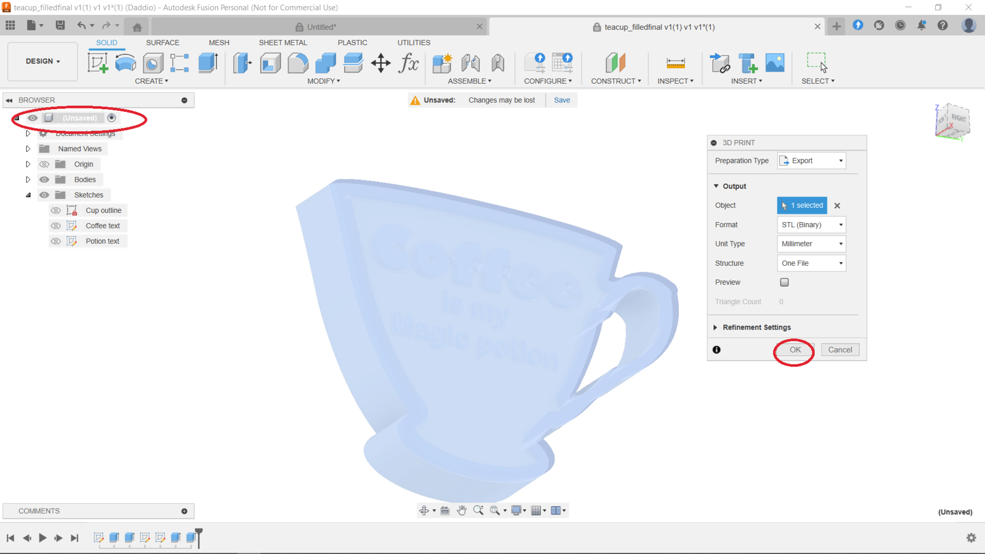This screenshot has width=985, height=554.
Task: Switch to the SURFACE tab
Action: click(162, 43)
